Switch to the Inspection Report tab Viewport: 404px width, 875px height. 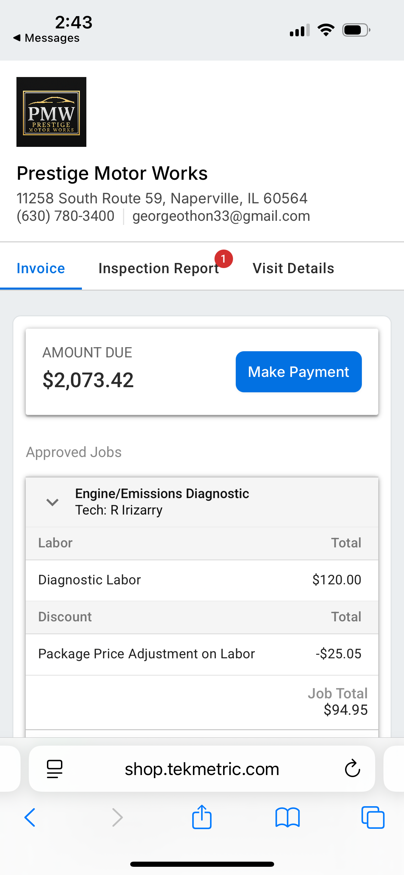[x=159, y=268]
